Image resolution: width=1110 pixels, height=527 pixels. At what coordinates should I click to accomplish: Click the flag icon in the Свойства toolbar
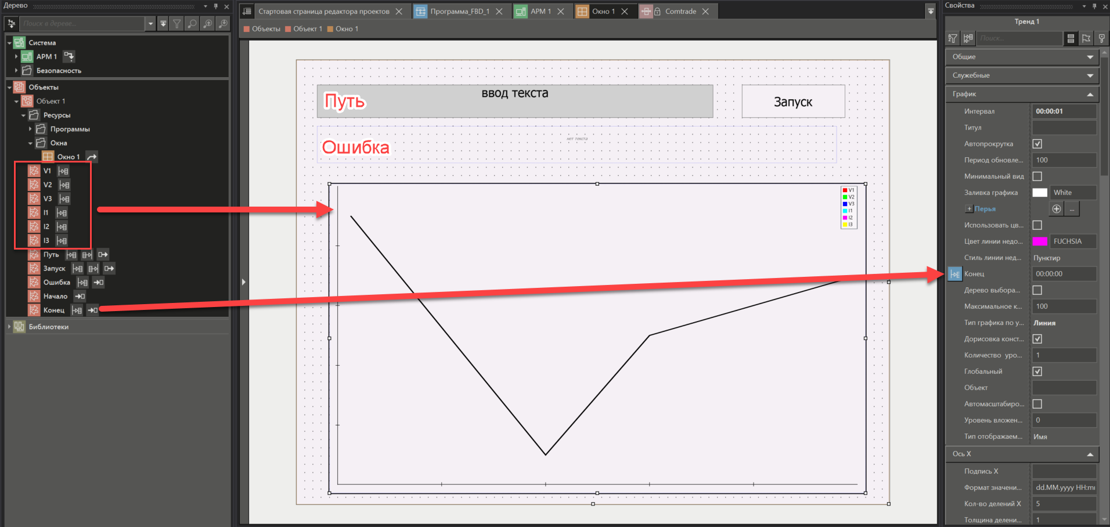pos(1086,38)
